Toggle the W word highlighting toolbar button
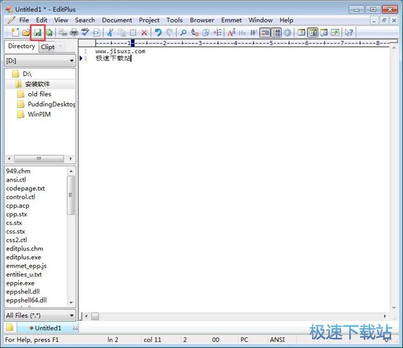 tap(253, 33)
